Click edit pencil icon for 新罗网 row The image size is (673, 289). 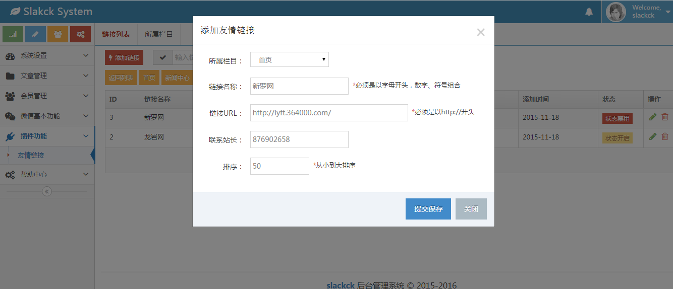point(653,117)
